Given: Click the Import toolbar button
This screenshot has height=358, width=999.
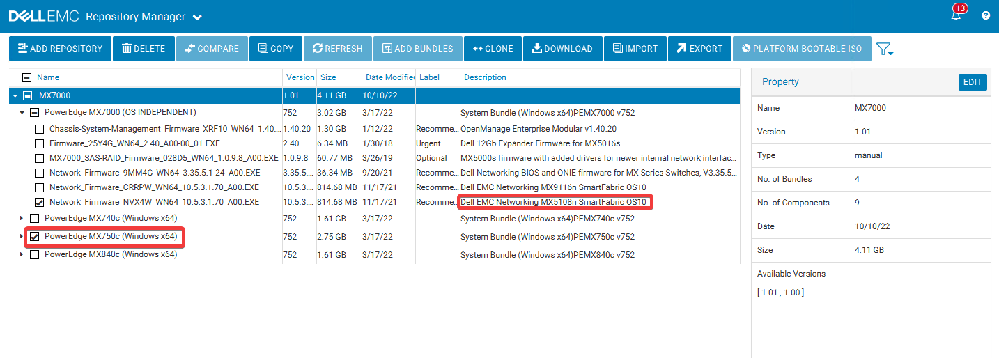Looking at the screenshot, I should tap(635, 49).
